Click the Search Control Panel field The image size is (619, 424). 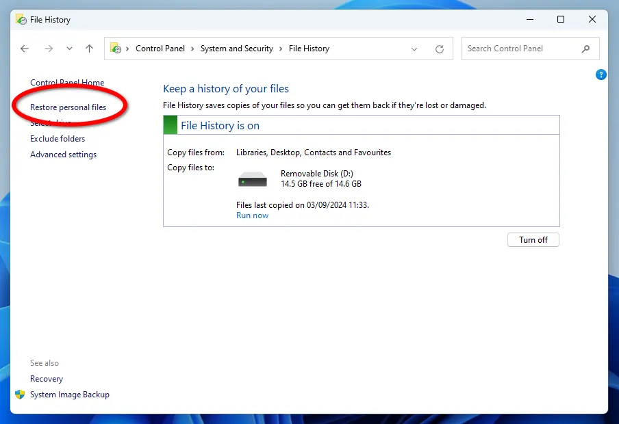click(520, 49)
